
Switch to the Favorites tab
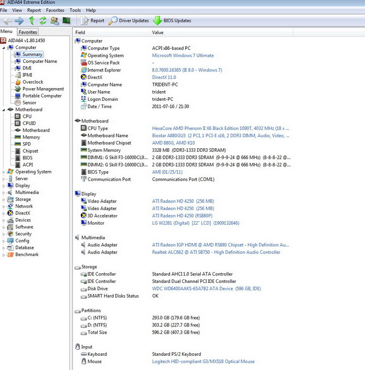tap(28, 32)
